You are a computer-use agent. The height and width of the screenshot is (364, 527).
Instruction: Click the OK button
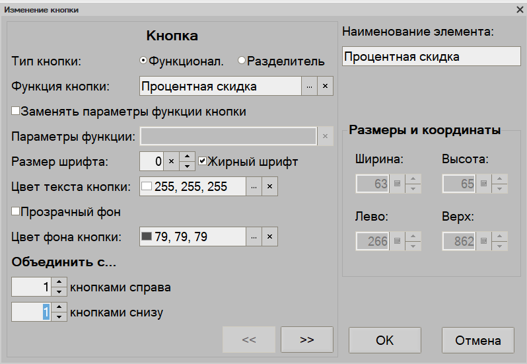click(x=384, y=340)
